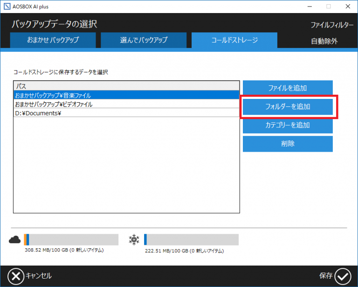358x287 pixels.
Task: Switch to おまかせバックアップ tab
Action: coord(53,40)
